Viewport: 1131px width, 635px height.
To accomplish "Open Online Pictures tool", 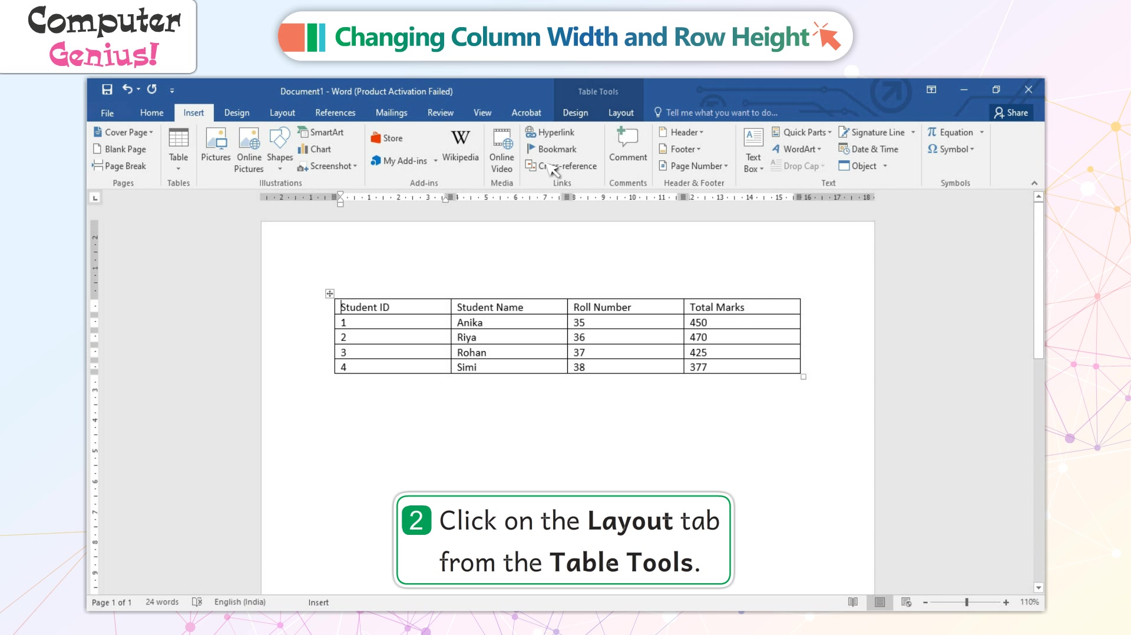I will [x=249, y=150].
